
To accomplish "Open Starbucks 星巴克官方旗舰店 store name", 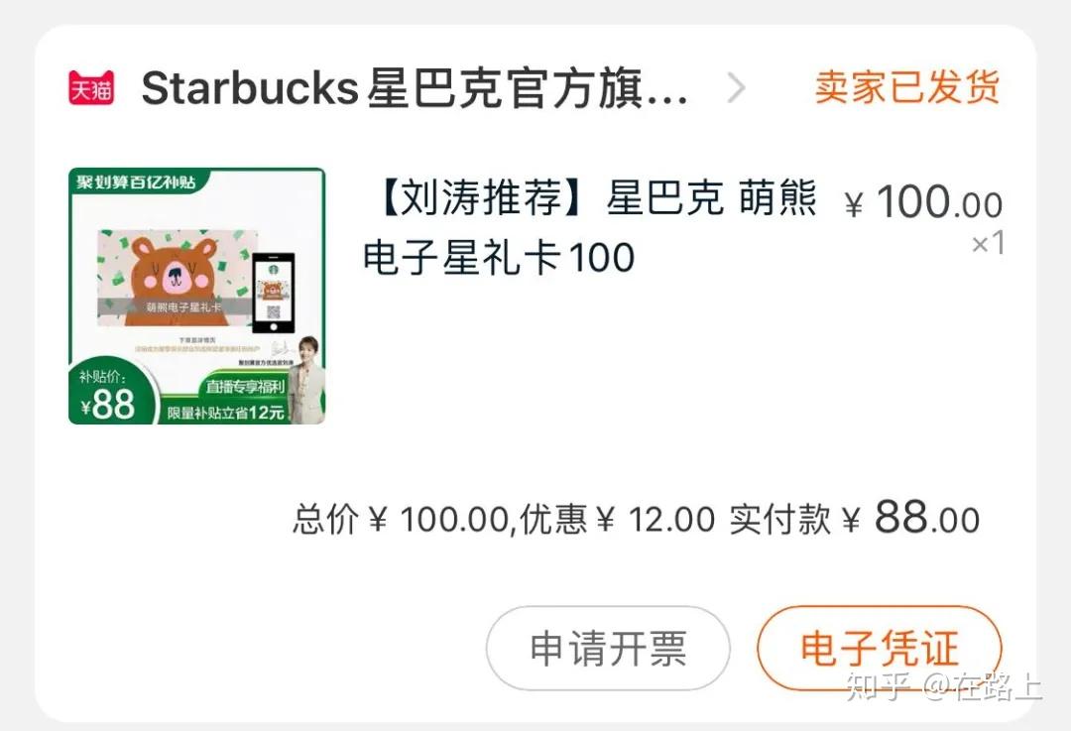I will 414,89.
